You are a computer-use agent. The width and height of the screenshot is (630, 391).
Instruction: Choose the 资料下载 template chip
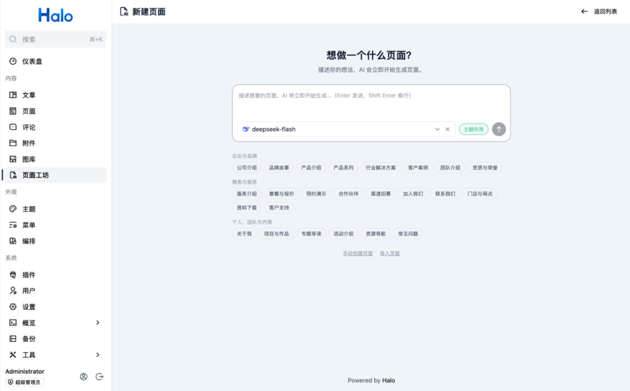point(247,208)
